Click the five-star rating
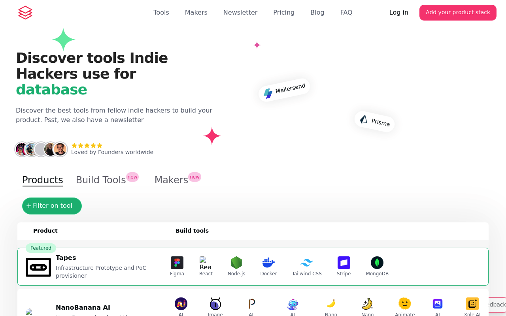Image resolution: width=506 pixels, height=316 pixels. point(87,145)
